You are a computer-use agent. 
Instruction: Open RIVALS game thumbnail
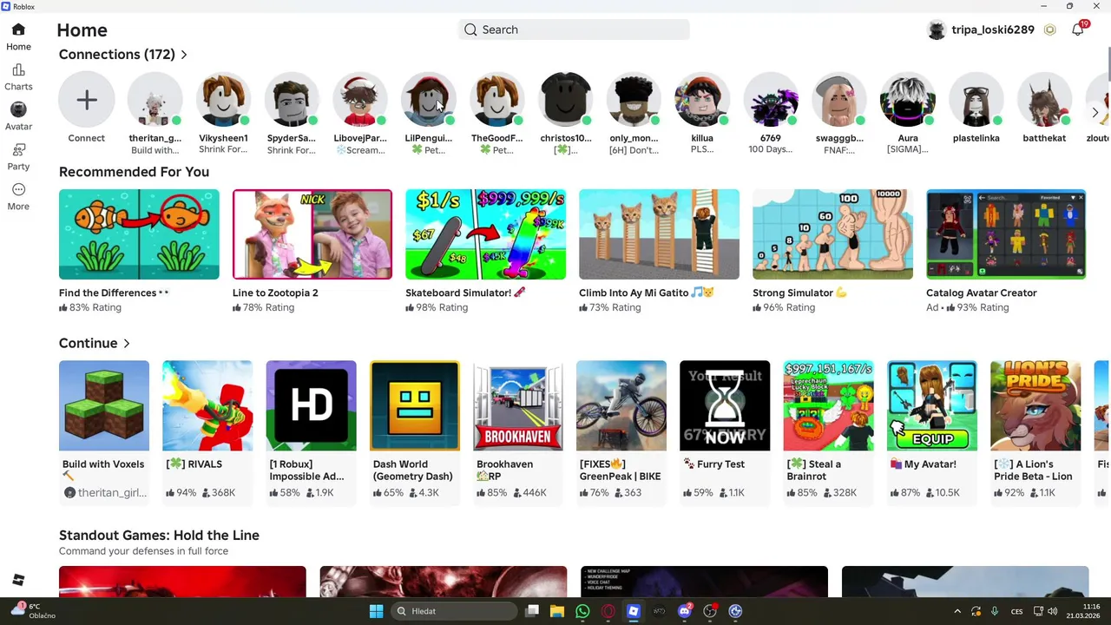[x=207, y=405]
